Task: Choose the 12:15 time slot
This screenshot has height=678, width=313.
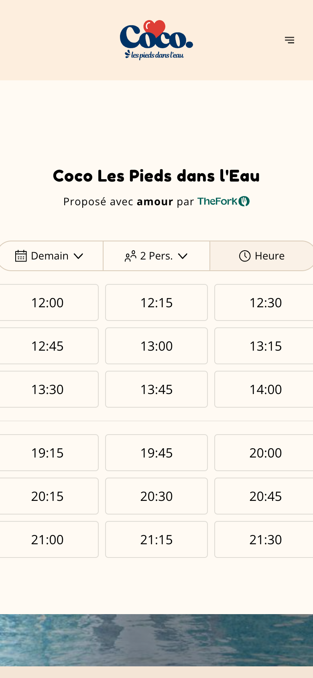Action: [156, 302]
